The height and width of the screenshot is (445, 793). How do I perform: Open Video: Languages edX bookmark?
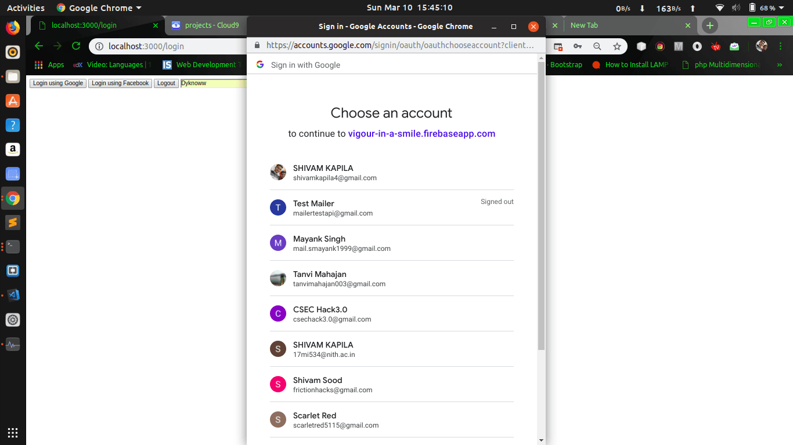113,65
